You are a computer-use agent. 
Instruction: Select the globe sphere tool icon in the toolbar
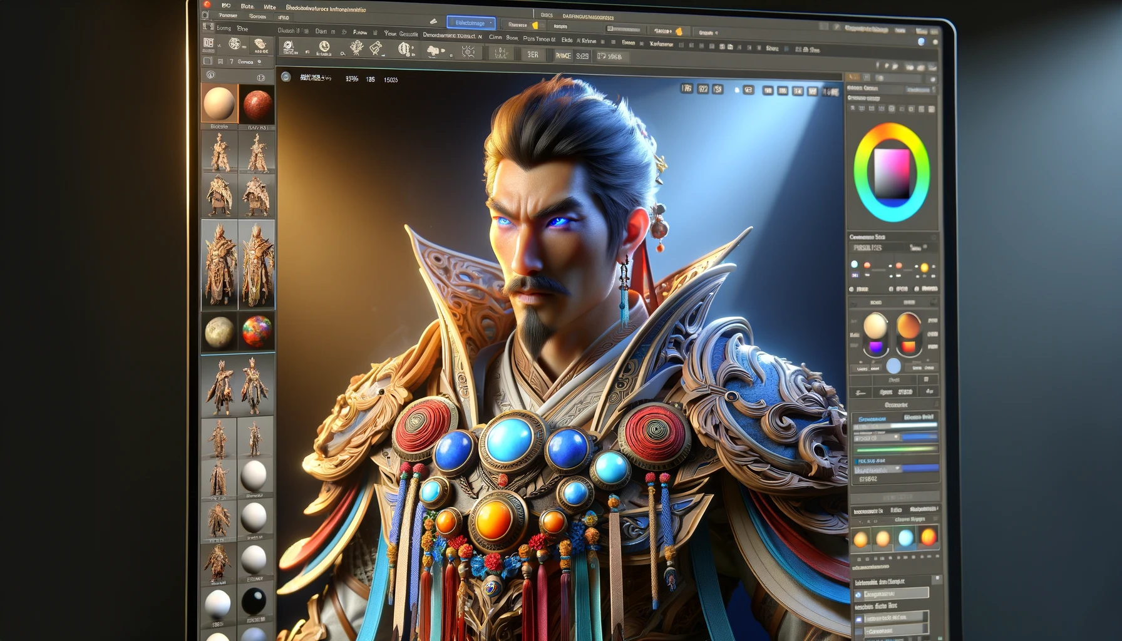[405, 48]
